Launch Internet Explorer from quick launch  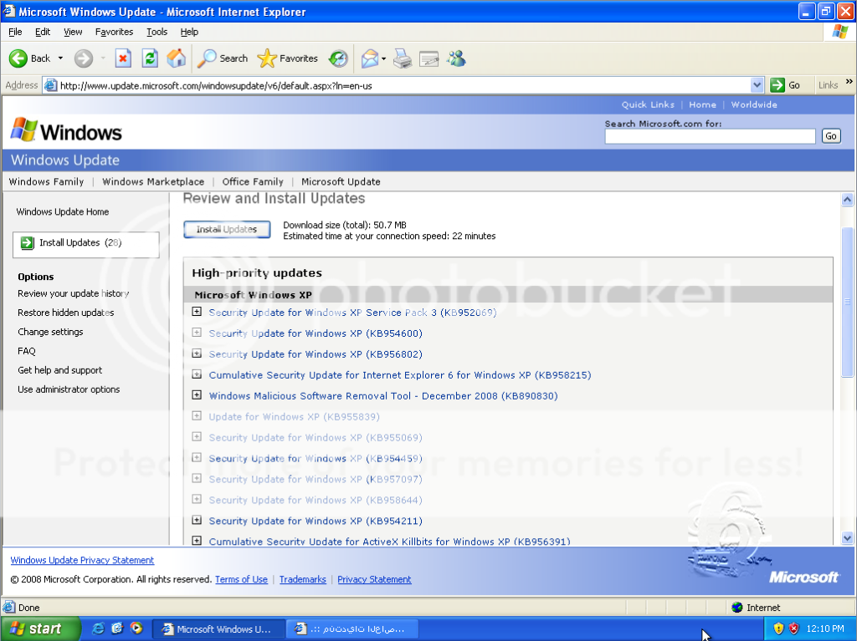[99, 628]
